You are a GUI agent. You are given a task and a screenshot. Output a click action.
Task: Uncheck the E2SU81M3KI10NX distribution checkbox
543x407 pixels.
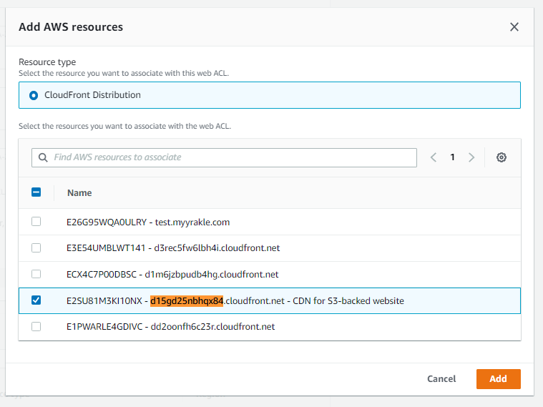click(36, 300)
